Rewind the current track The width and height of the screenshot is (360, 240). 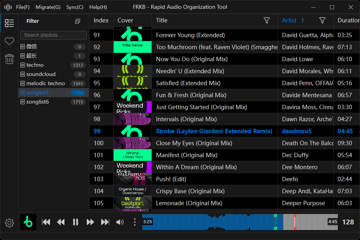(x=61, y=222)
